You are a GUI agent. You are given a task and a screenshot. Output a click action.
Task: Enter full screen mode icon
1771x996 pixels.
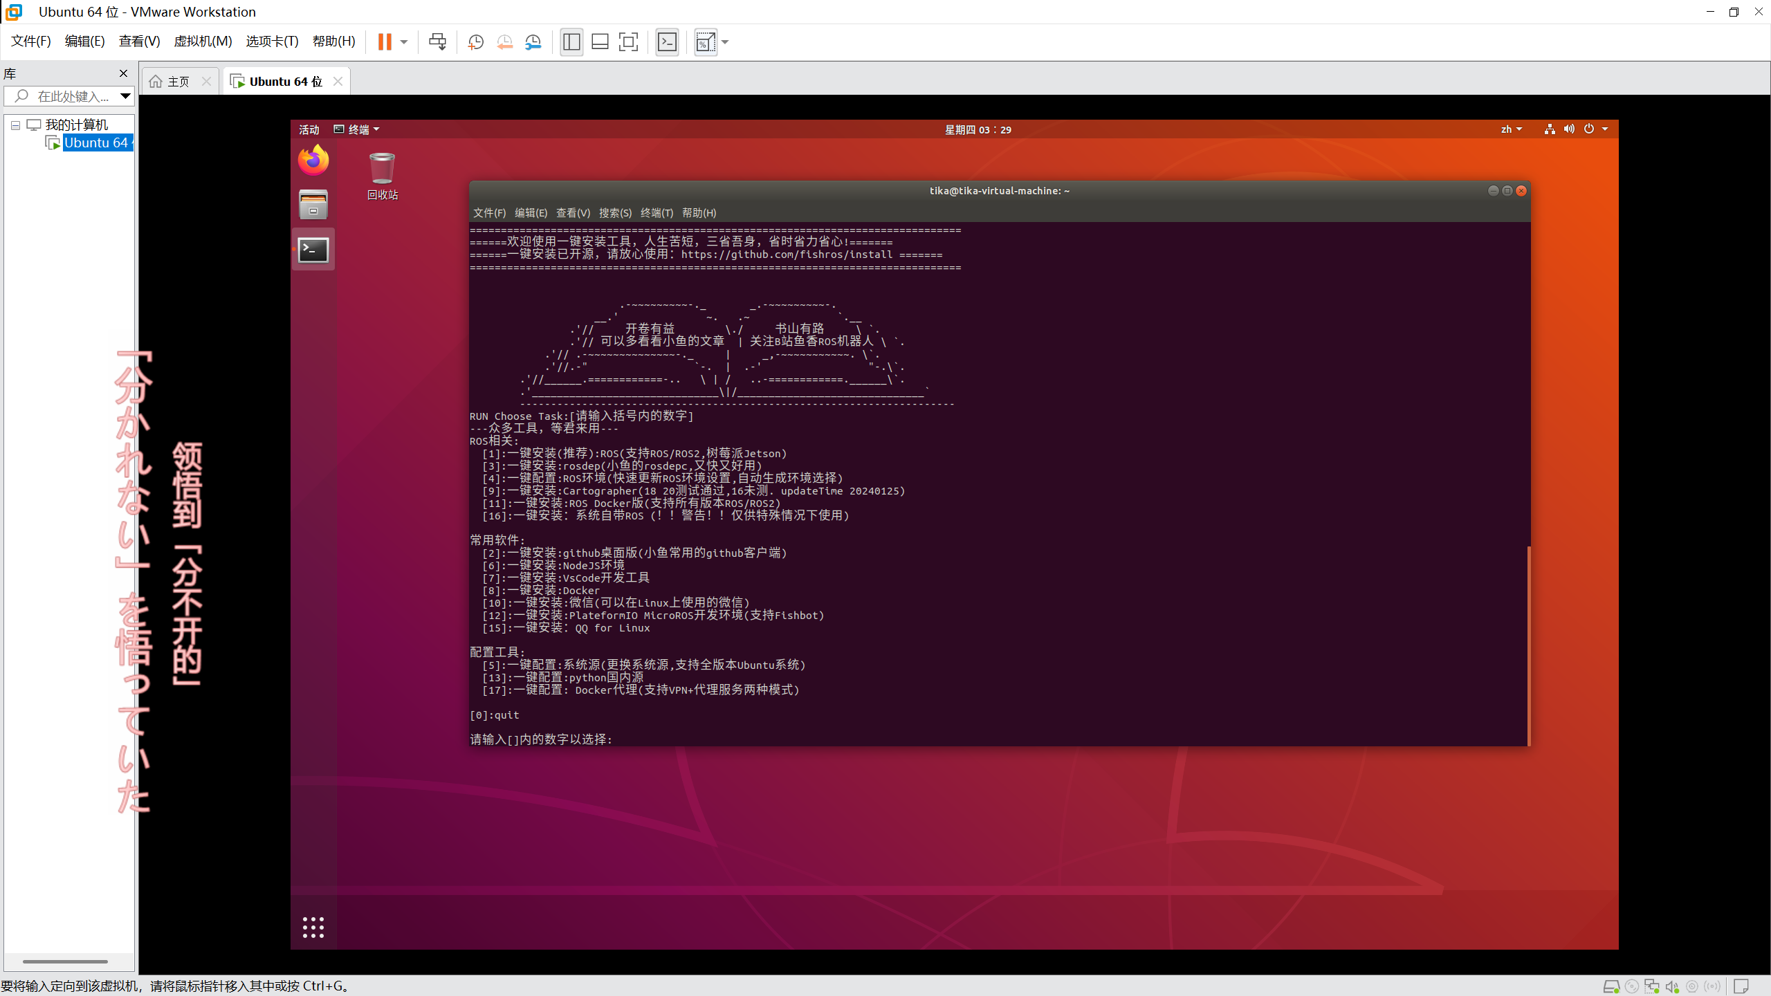point(628,42)
